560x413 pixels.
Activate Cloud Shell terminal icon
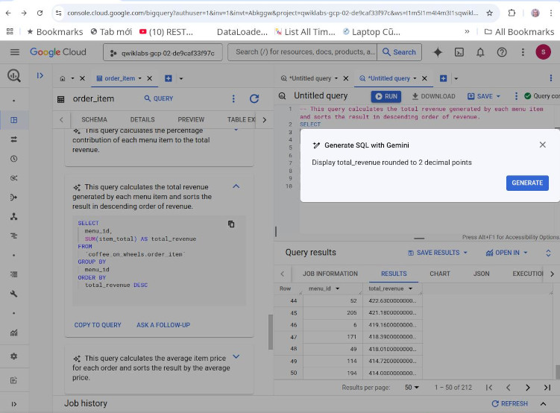(x=459, y=52)
